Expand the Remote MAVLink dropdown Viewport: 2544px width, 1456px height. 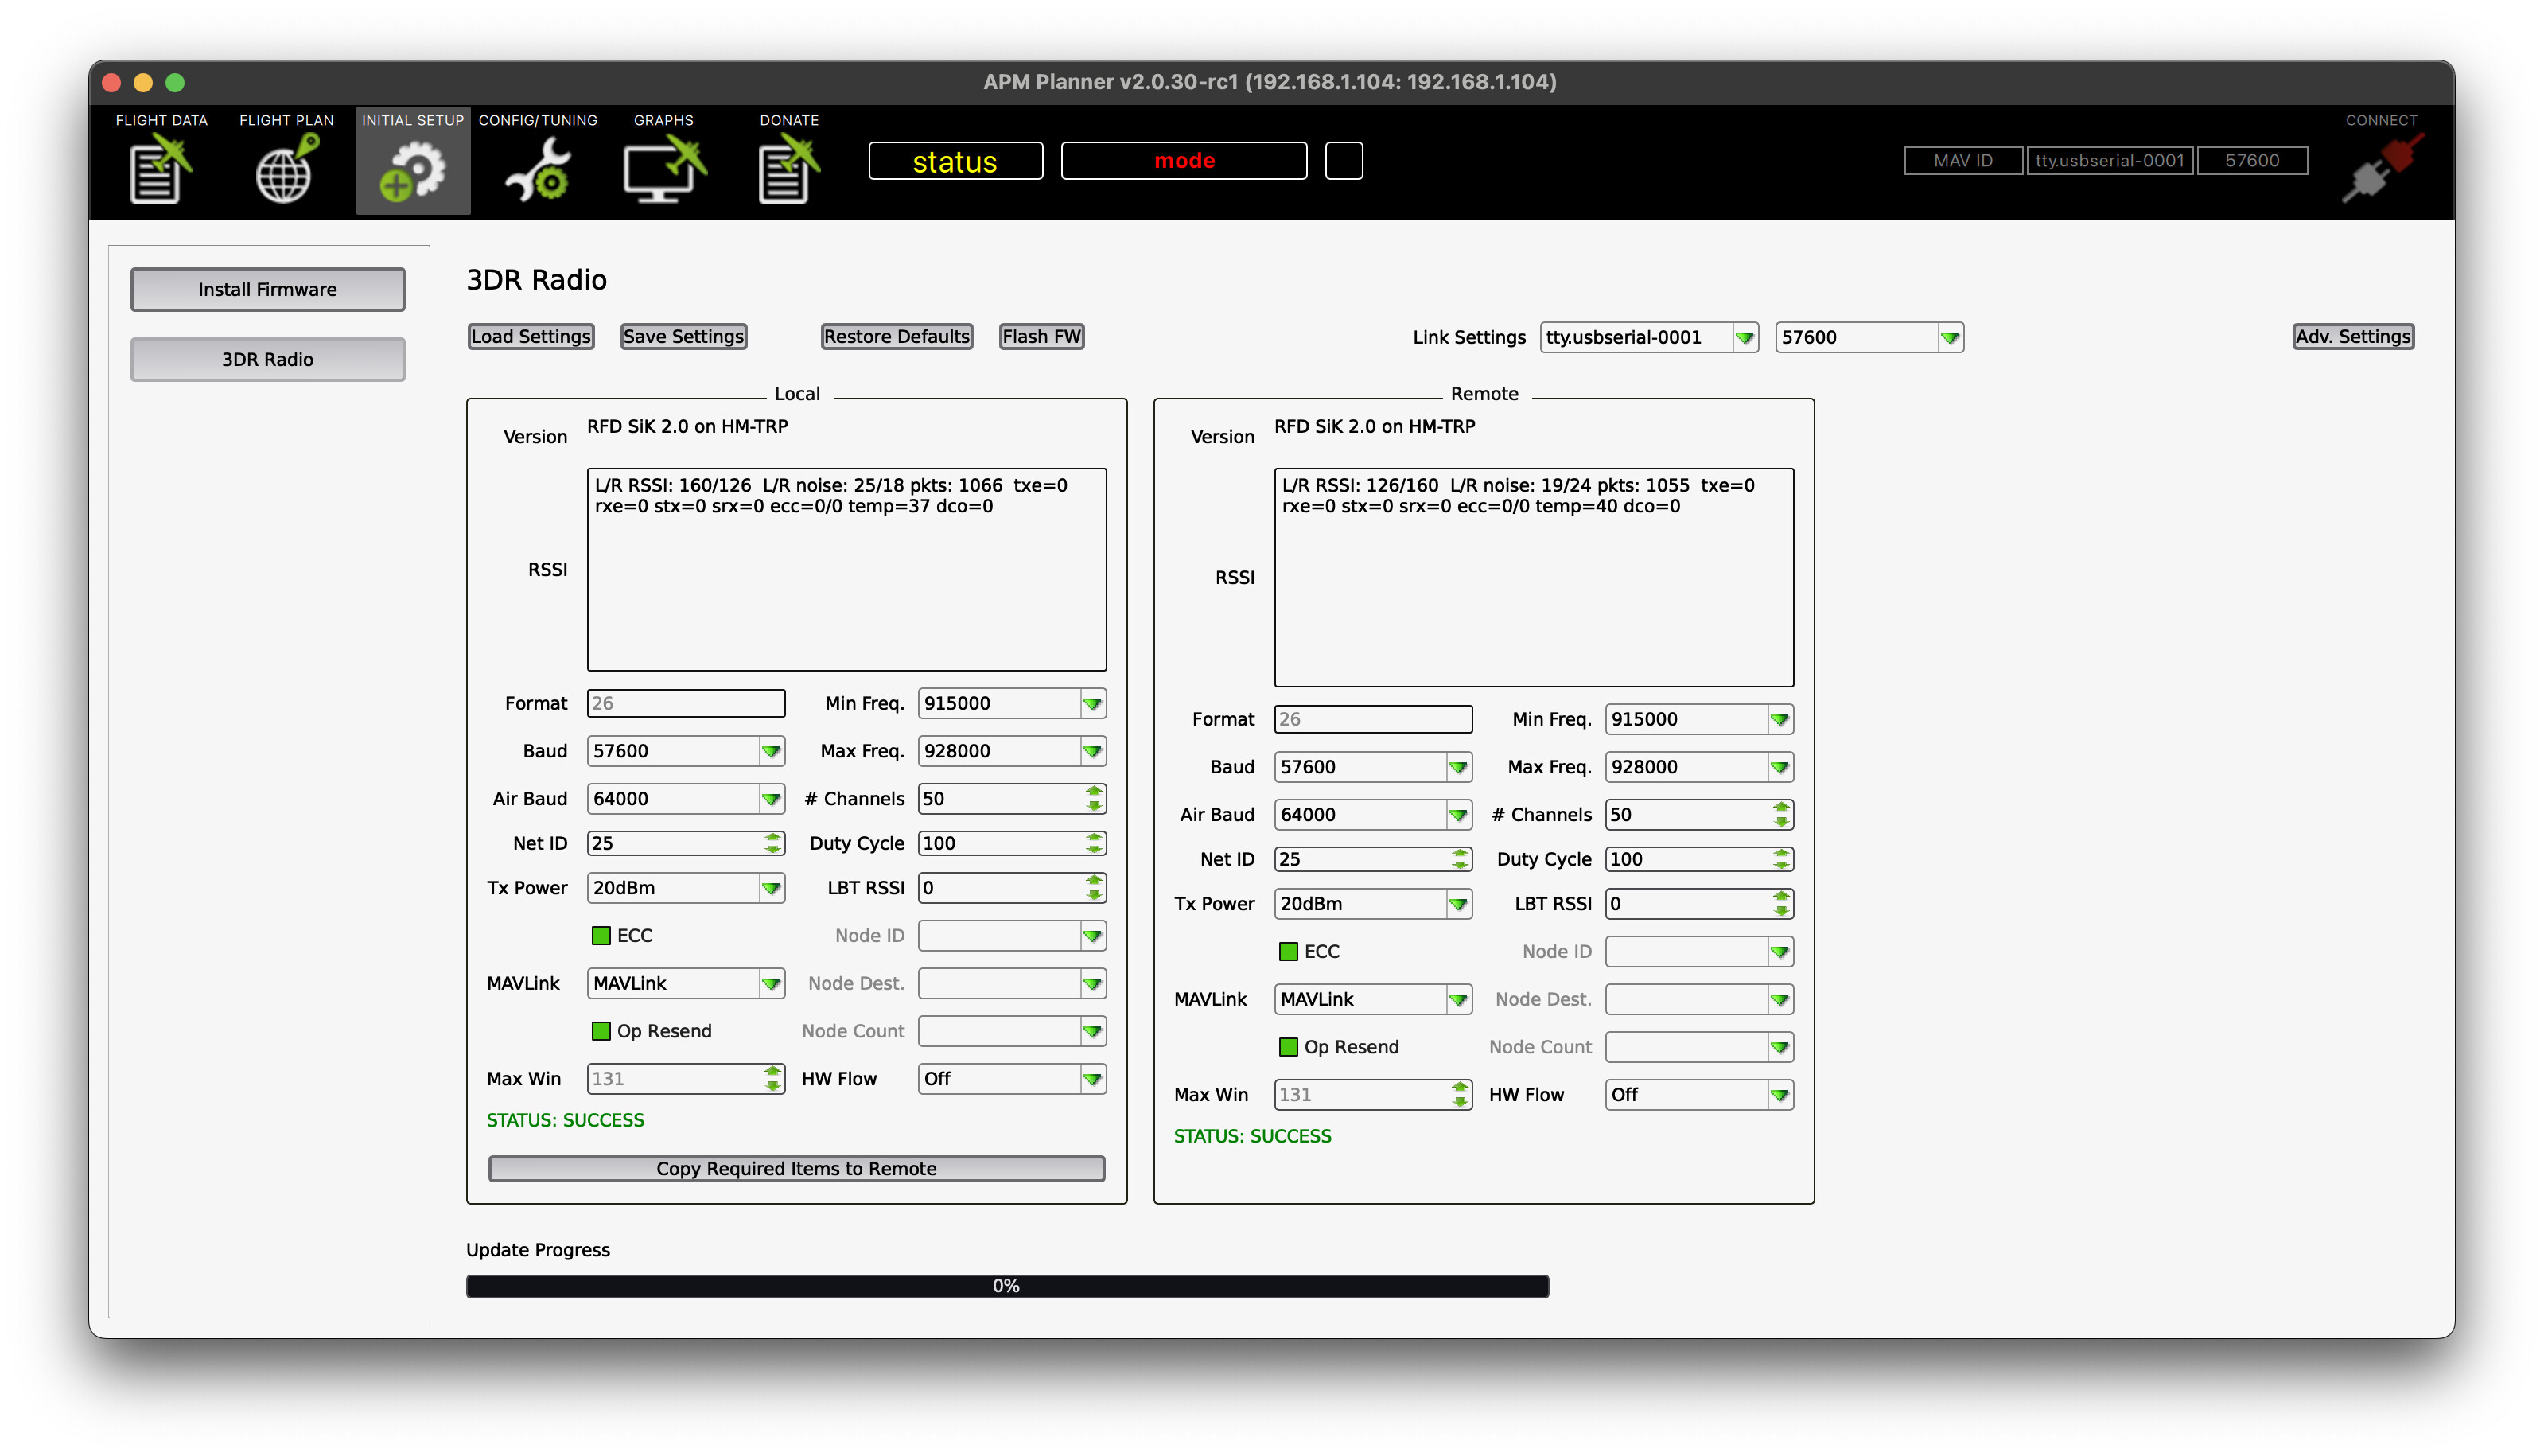(x=1374, y=999)
